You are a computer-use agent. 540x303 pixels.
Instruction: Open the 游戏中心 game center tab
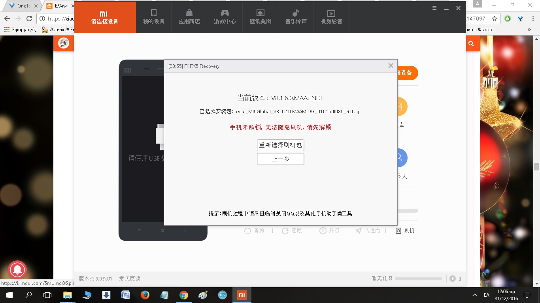pyautogui.click(x=225, y=17)
